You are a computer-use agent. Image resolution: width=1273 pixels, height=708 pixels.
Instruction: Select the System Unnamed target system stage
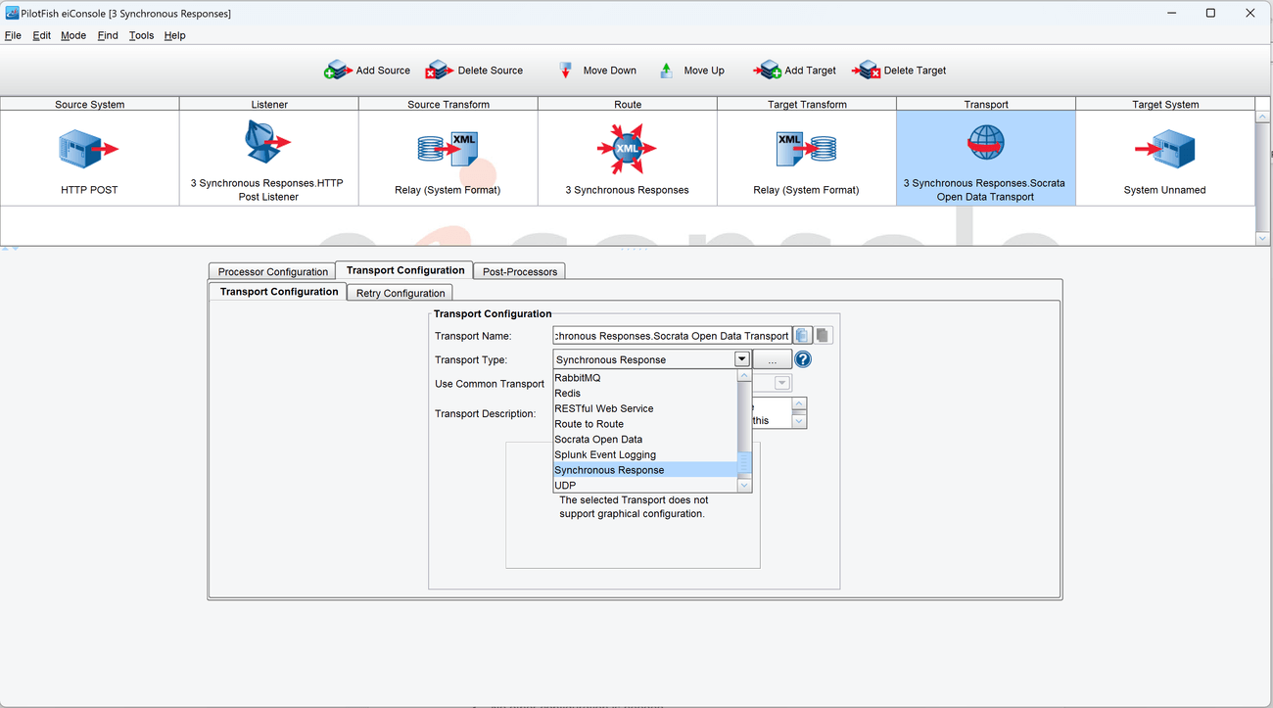(1164, 158)
